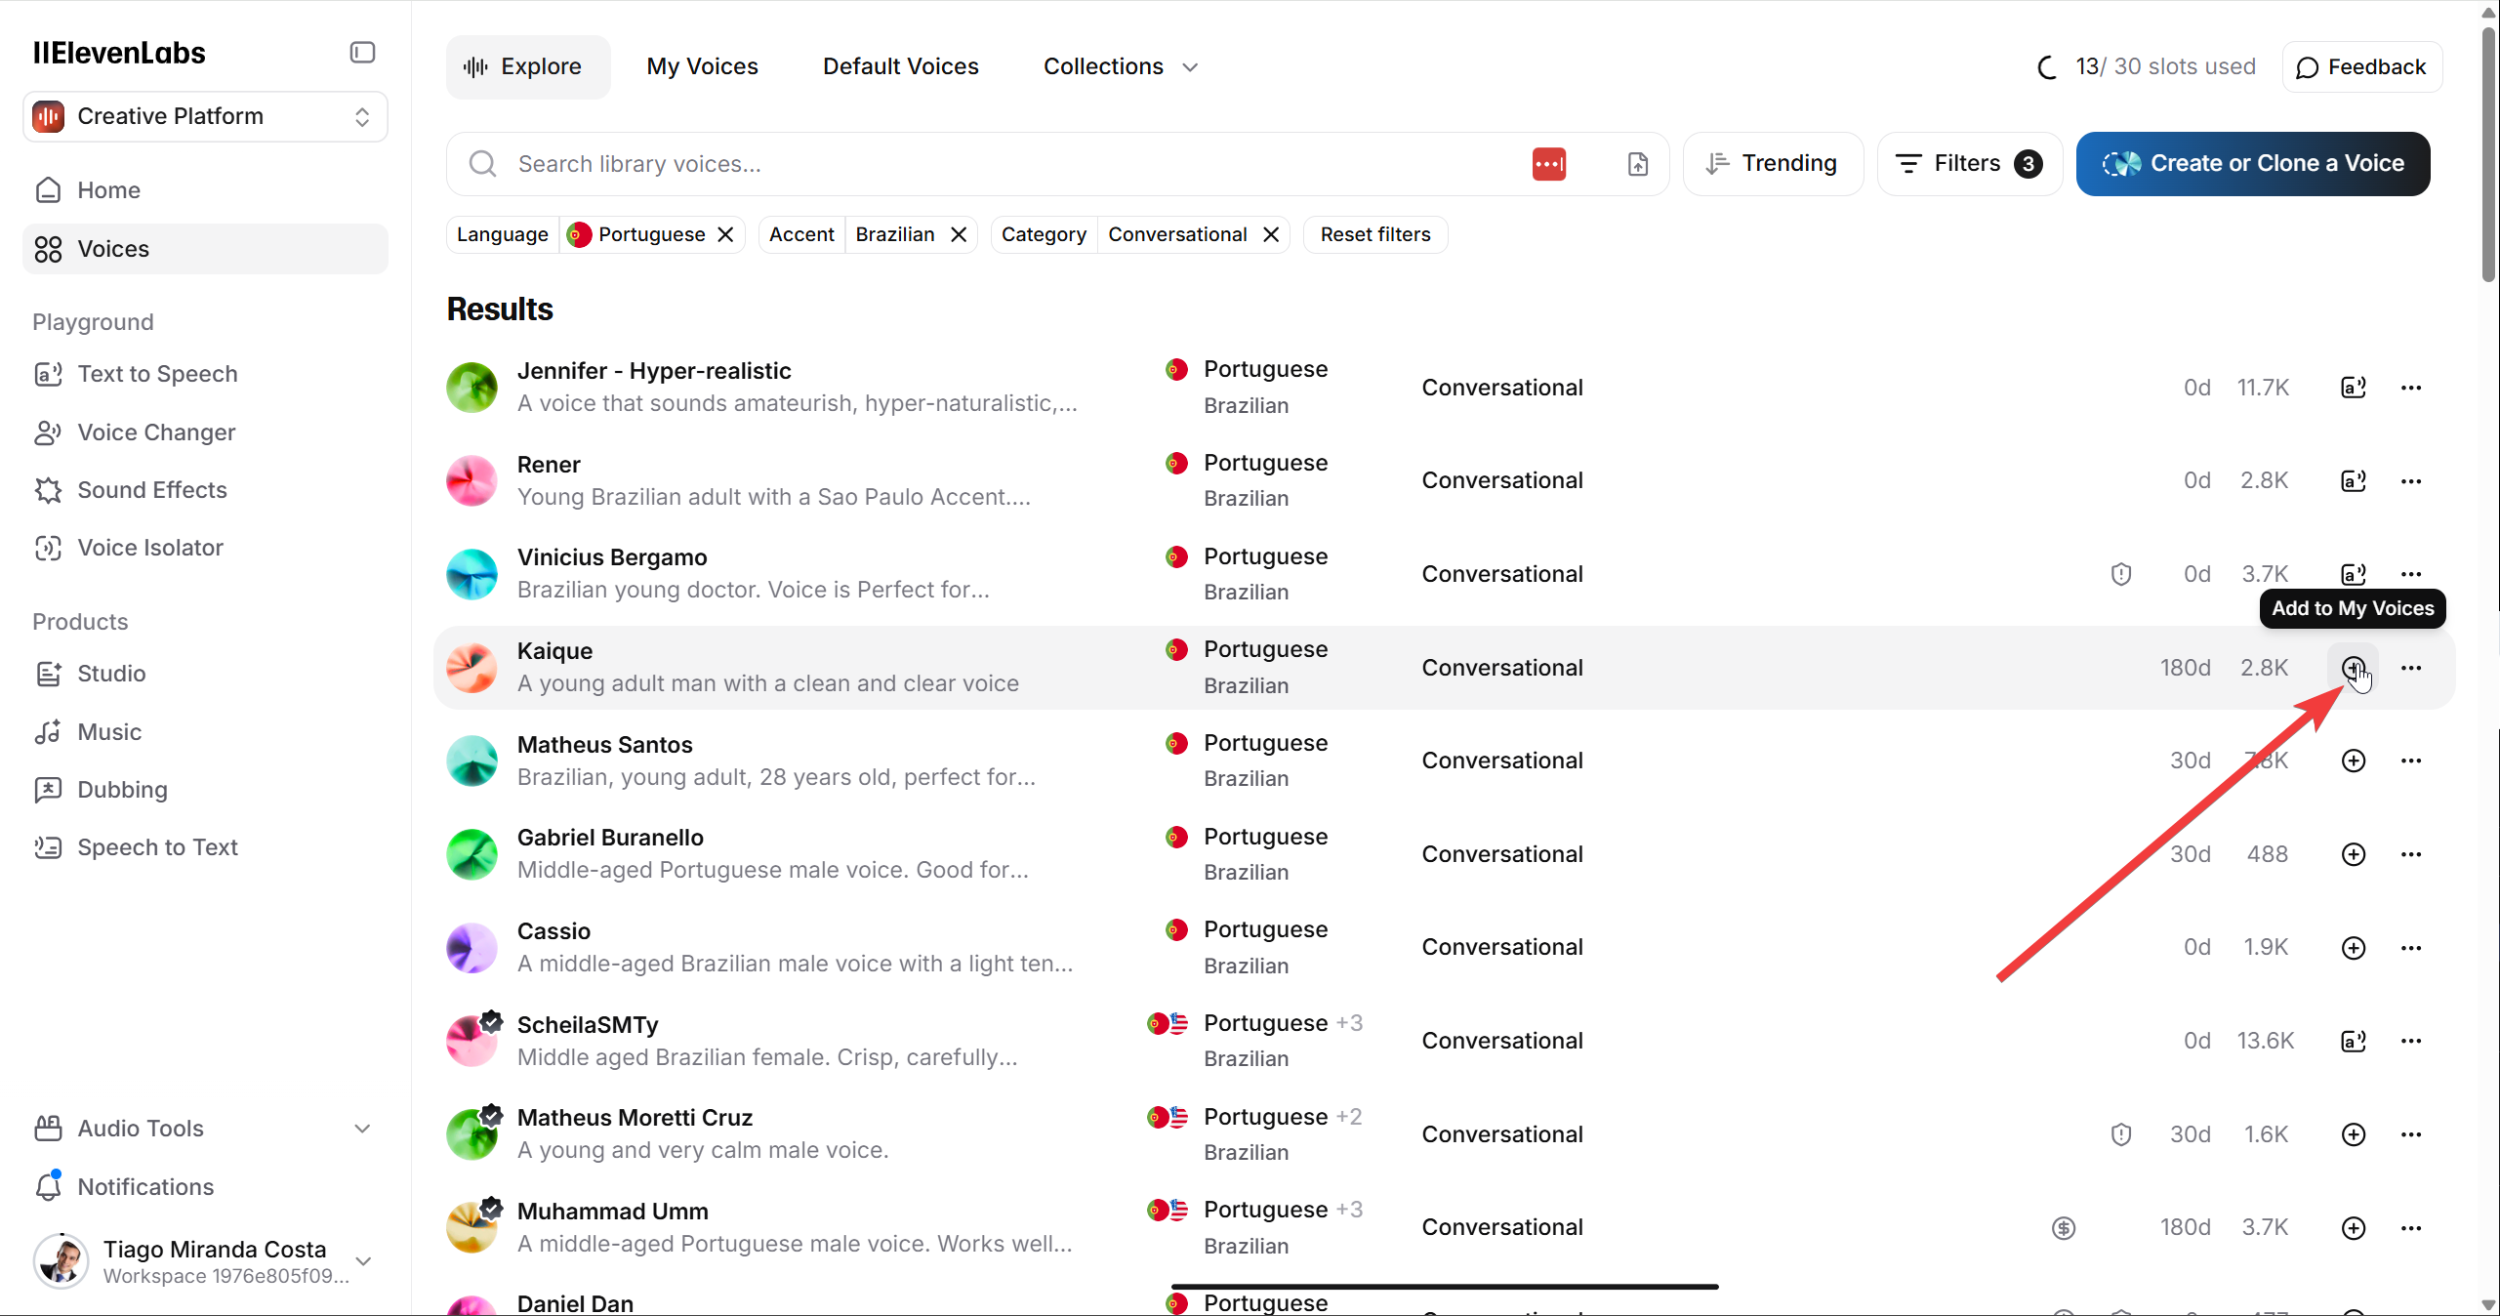This screenshot has height=1316, width=2500.
Task: Open Voices in sidebar
Action: [x=205, y=249]
